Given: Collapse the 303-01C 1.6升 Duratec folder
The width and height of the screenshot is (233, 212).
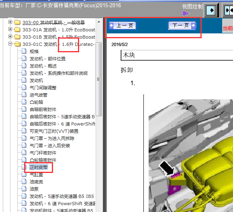Looking at the screenshot, I should point(10,43).
